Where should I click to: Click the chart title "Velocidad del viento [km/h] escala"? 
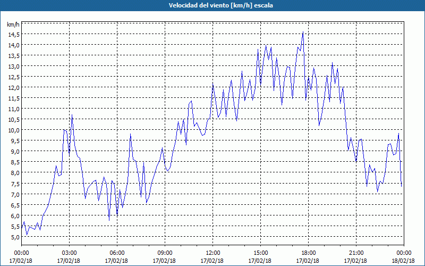(220, 5)
